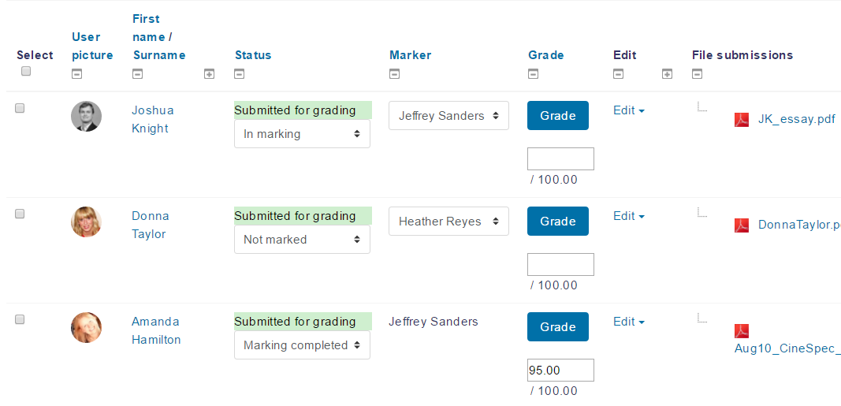Sort by the Grade column header
The image size is (841, 406).
pos(546,54)
